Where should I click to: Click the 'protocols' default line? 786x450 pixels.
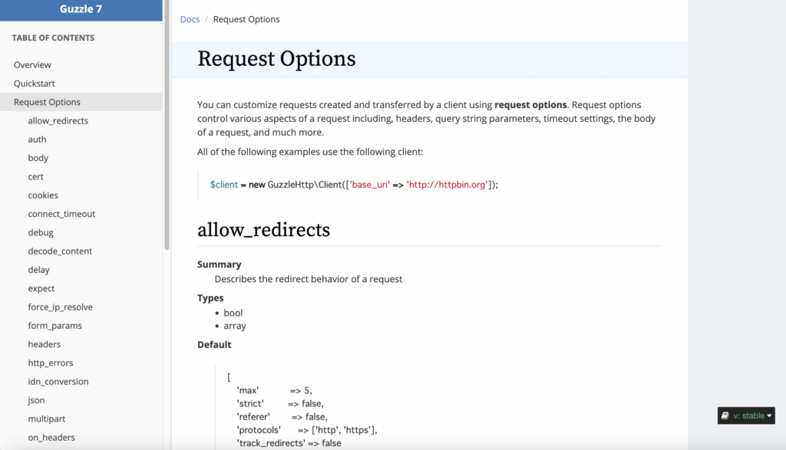coord(307,430)
